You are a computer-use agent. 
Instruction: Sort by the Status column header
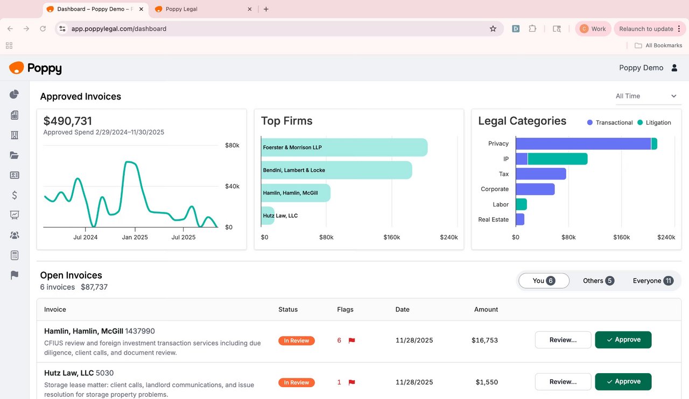coord(288,309)
